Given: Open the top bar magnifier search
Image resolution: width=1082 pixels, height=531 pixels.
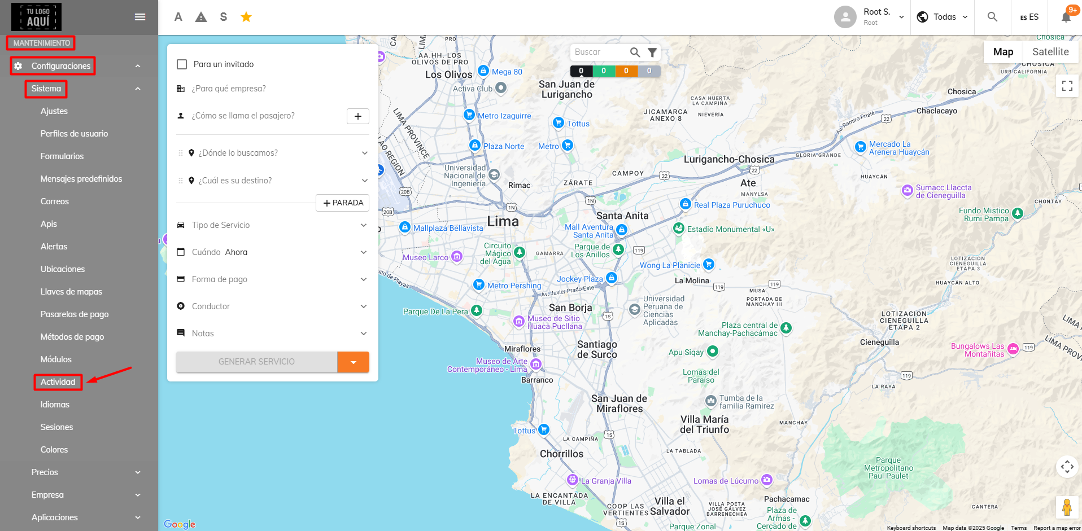Looking at the screenshot, I should (992, 17).
